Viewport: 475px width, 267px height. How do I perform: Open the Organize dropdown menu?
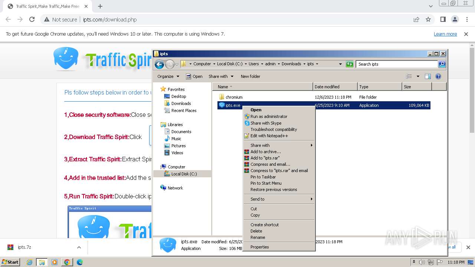(168, 76)
